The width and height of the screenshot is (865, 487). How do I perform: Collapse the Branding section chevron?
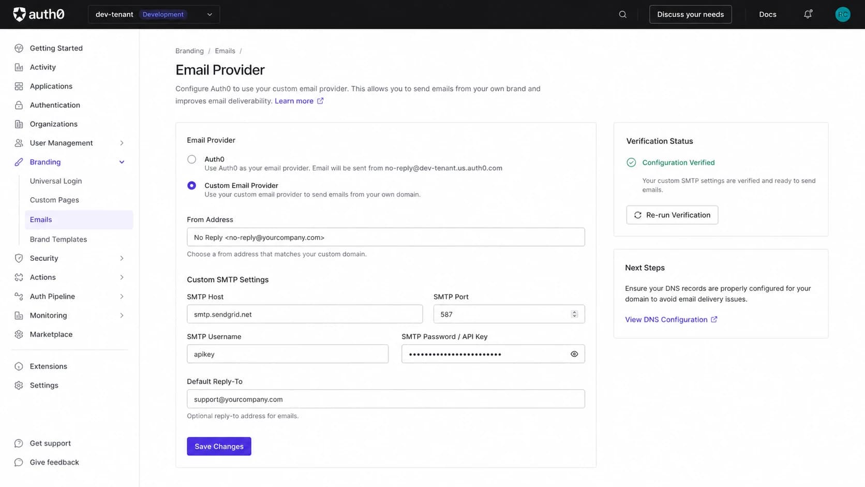click(122, 162)
